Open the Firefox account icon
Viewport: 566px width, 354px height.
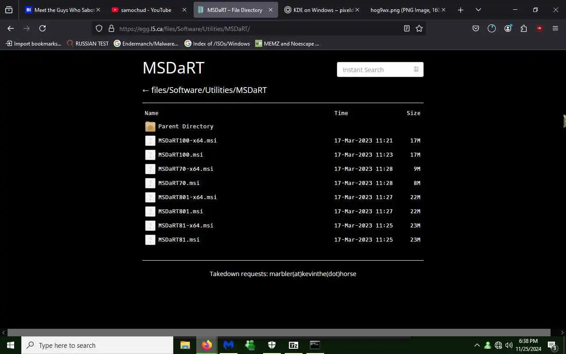(508, 28)
